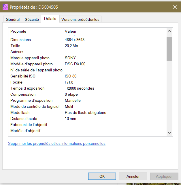Select the Détails tab
181x185 pixels.
pos(50,19)
